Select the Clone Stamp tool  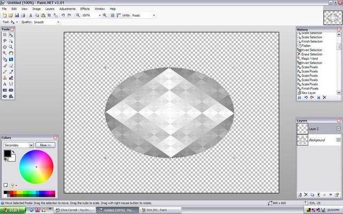pyautogui.click(x=5, y=78)
